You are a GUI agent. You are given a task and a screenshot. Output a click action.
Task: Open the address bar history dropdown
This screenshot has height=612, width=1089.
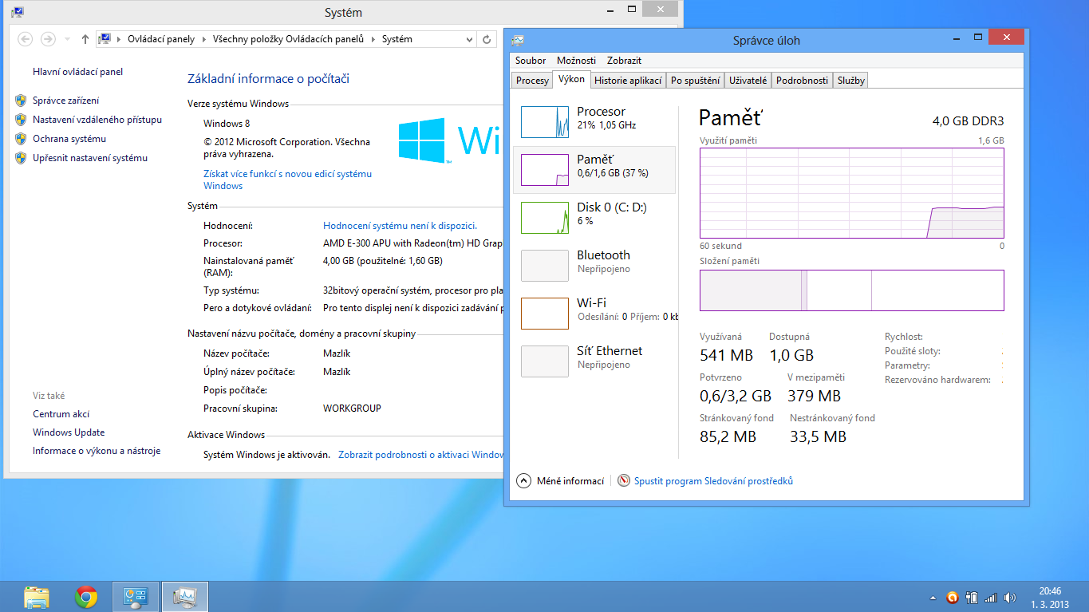point(470,39)
